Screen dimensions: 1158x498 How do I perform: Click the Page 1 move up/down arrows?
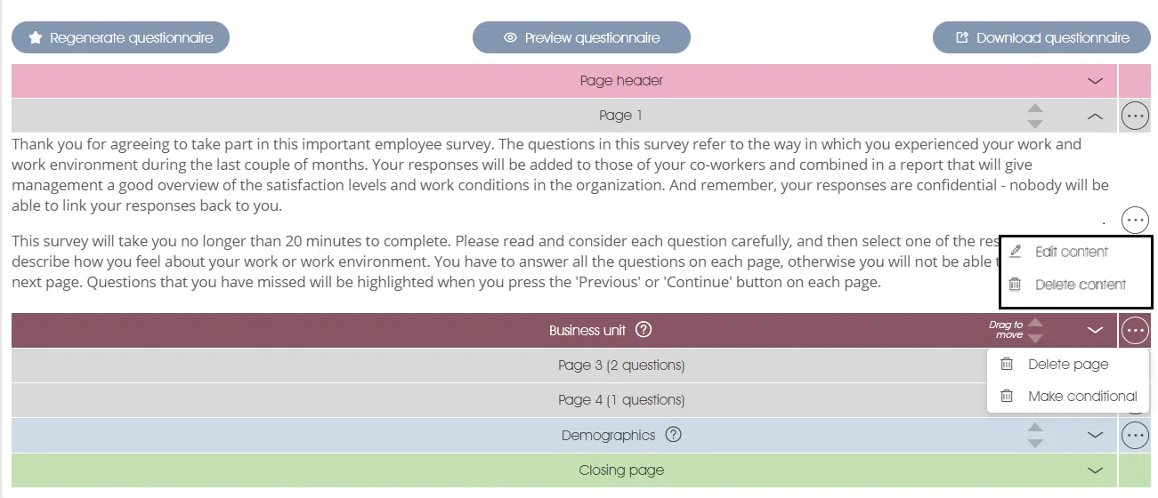pos(1034,116)
